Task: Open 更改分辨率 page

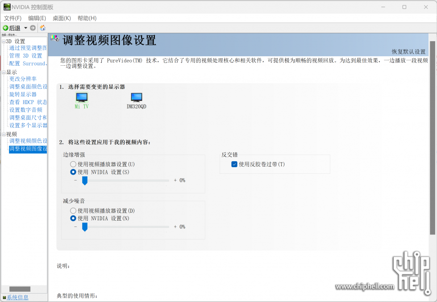Action: [x=23, y=79]
